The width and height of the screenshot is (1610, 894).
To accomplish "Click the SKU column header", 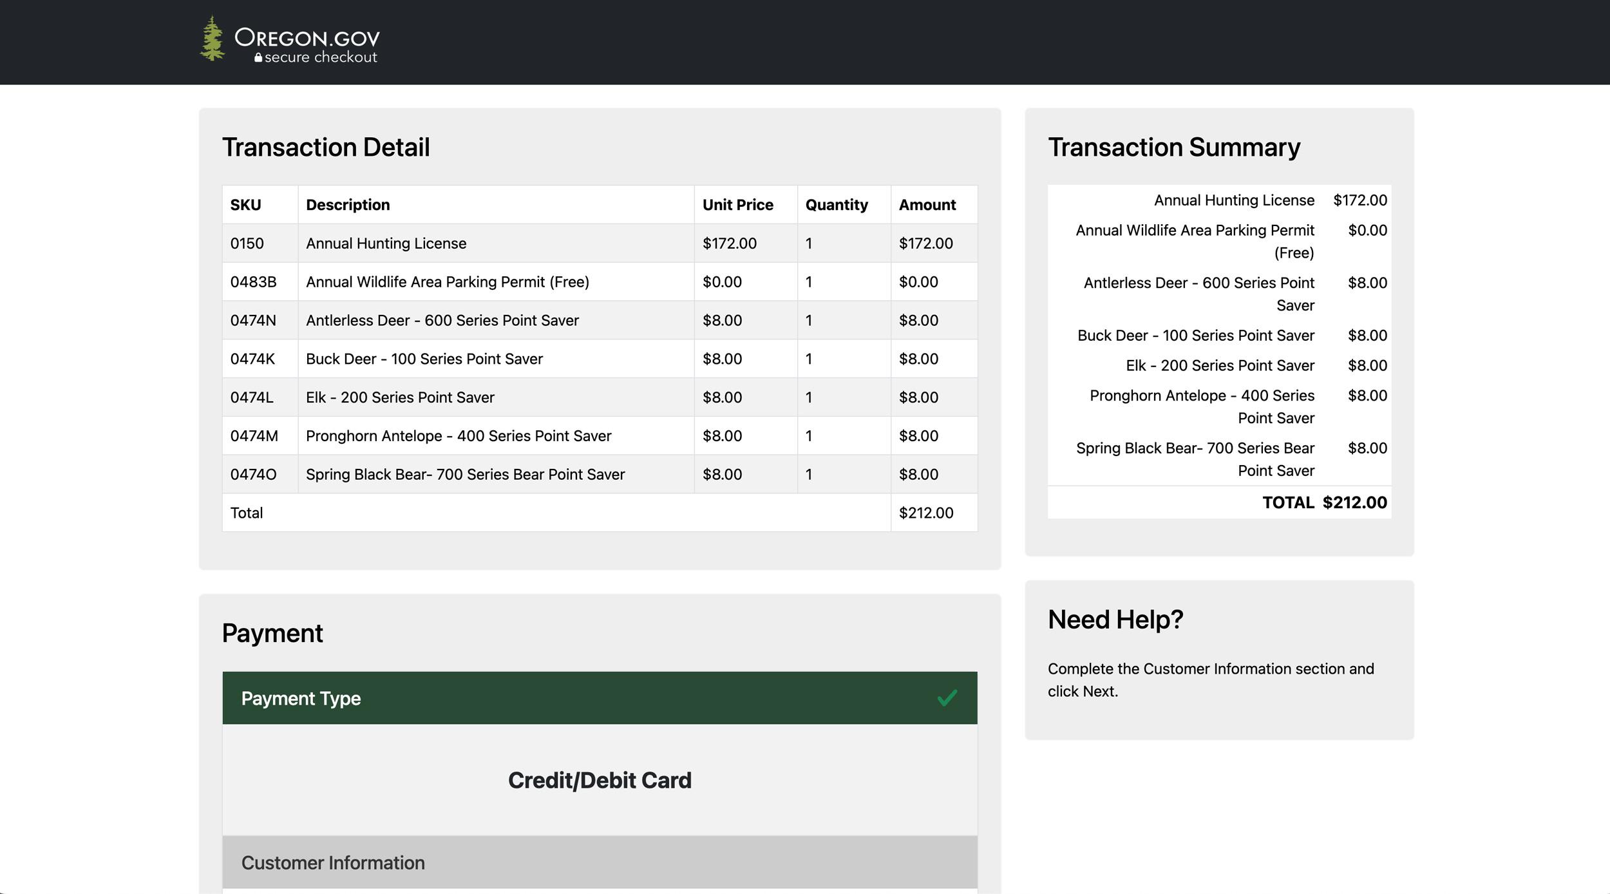I will coord(246,205).
